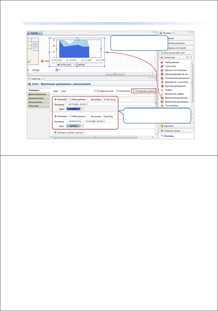The height and width of the screenshot is (311, 218).
Task: Open the Палитры... link
Action: coord(169,136)
